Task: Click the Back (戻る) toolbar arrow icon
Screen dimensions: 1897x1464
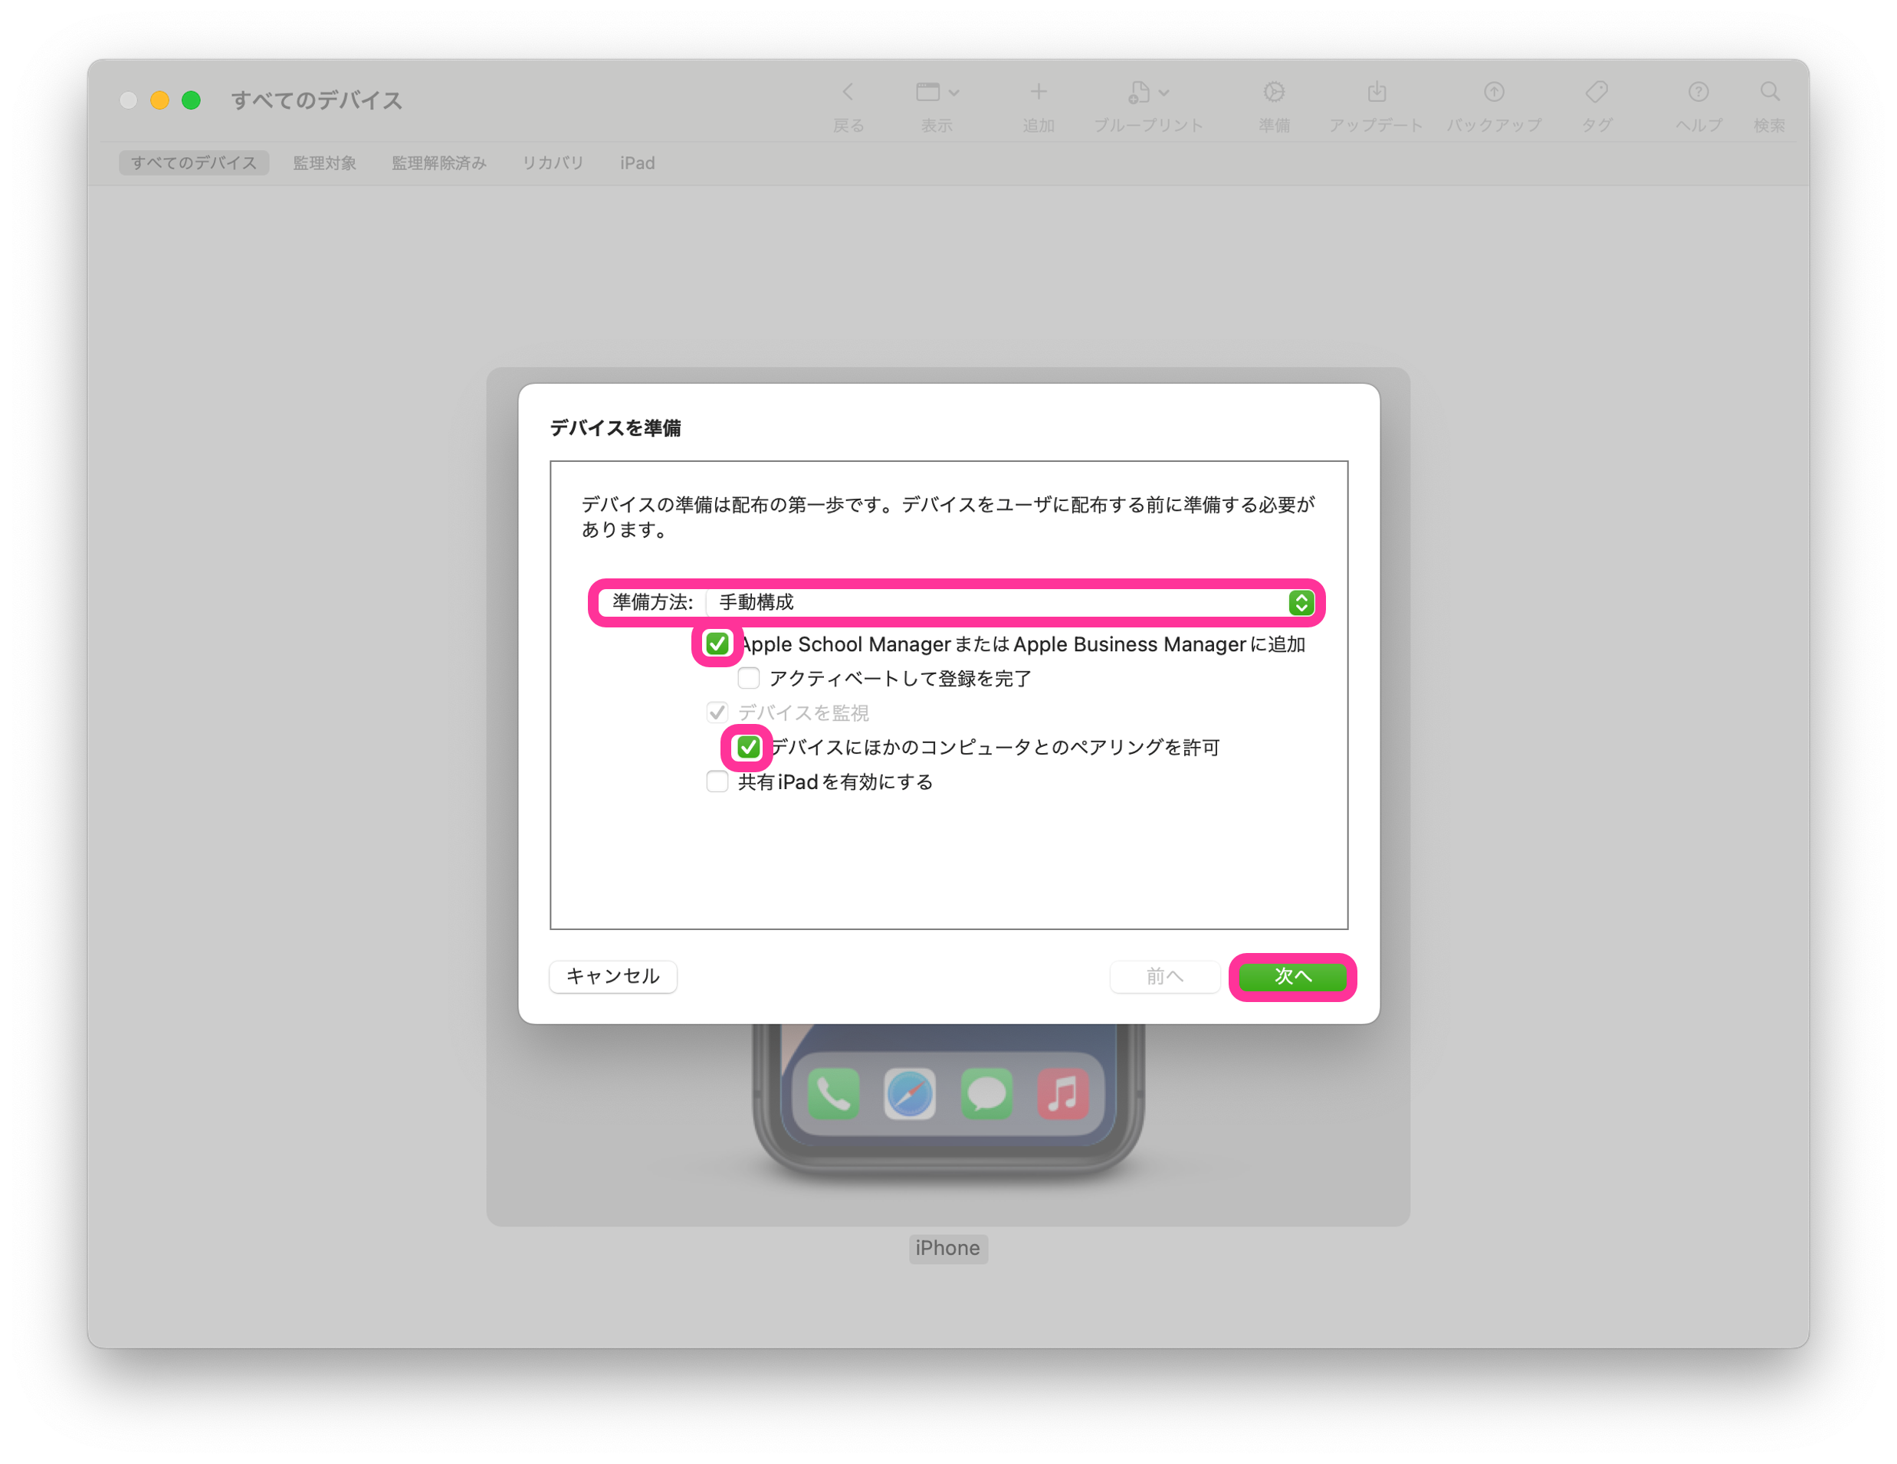Action: (848, 92)
